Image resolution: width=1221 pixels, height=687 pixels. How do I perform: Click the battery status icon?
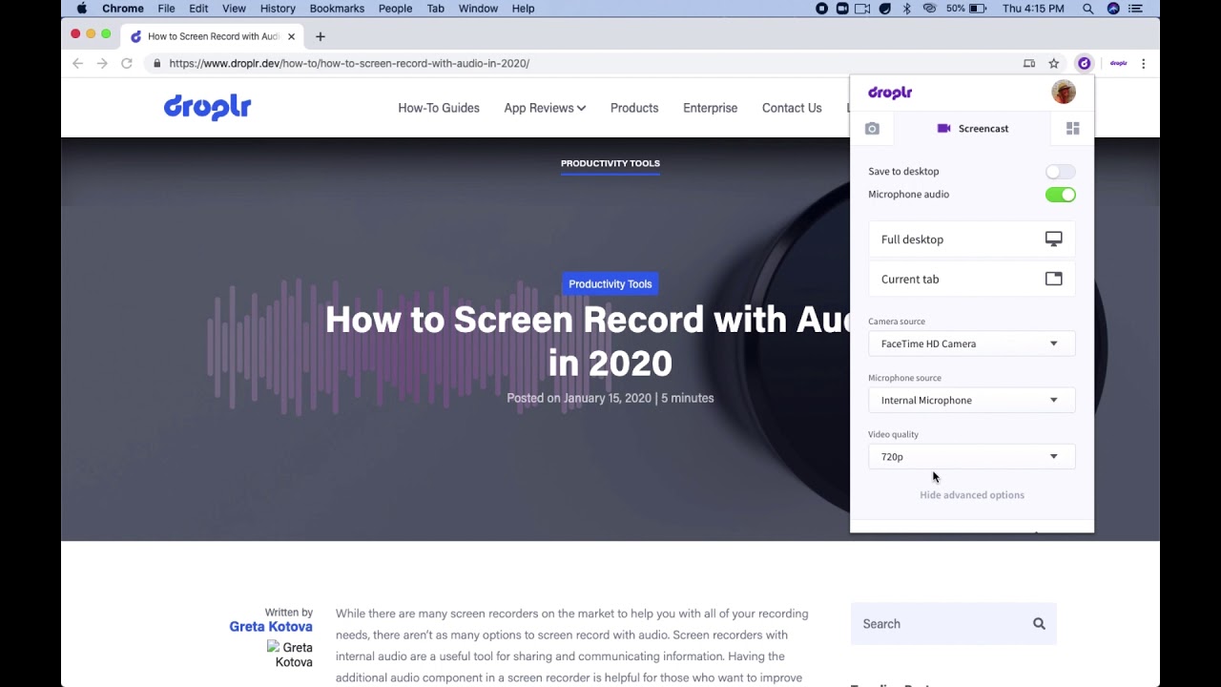pyautogui.click(x=978, y=9)
